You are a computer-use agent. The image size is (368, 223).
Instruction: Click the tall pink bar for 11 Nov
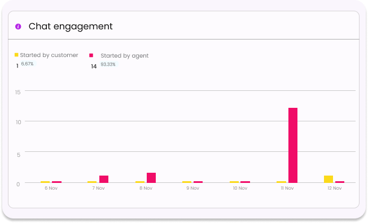[293, 145]
